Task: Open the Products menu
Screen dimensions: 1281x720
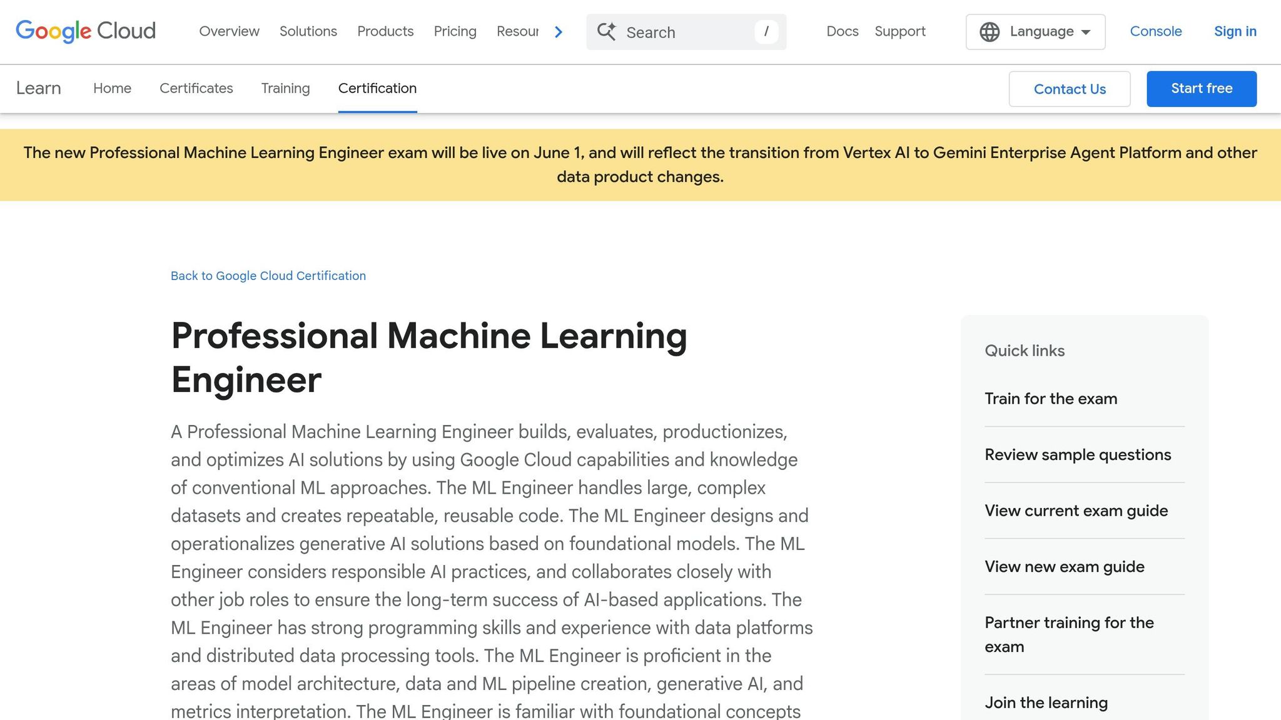Action: [x=385, y=31]
